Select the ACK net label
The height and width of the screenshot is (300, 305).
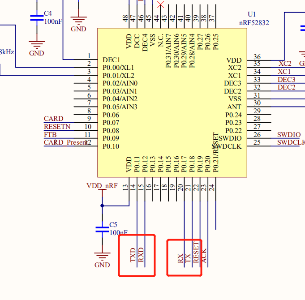pyautogui.click(x=204, y=256)
